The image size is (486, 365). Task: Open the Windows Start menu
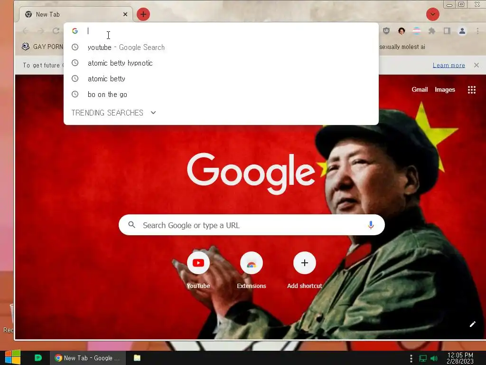point(13,357)
